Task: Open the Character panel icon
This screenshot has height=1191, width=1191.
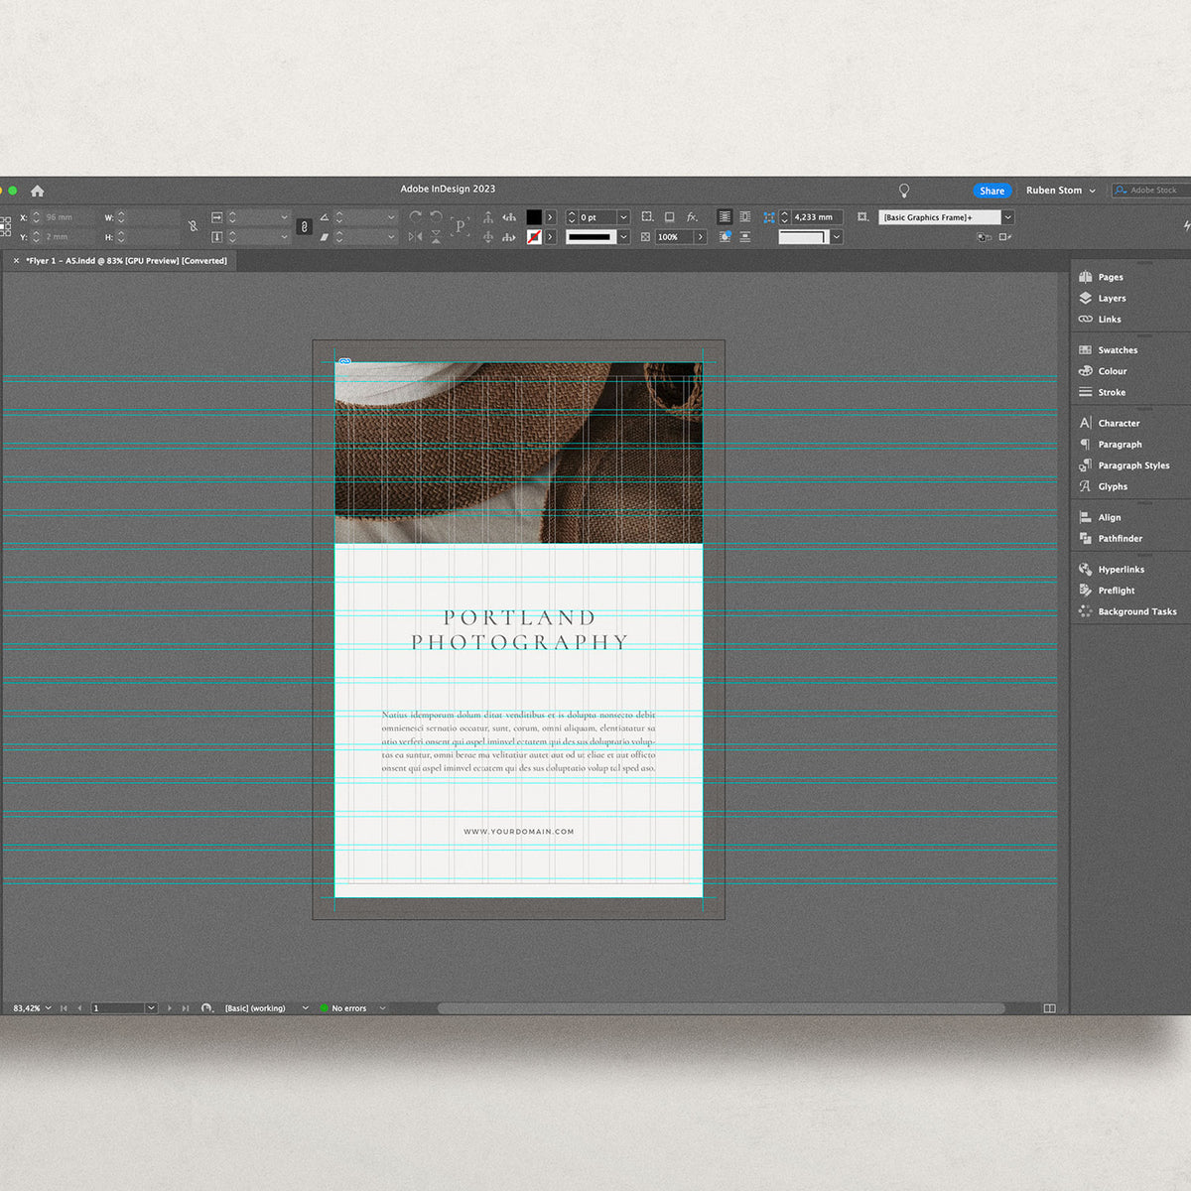Action: (1085, 423)
